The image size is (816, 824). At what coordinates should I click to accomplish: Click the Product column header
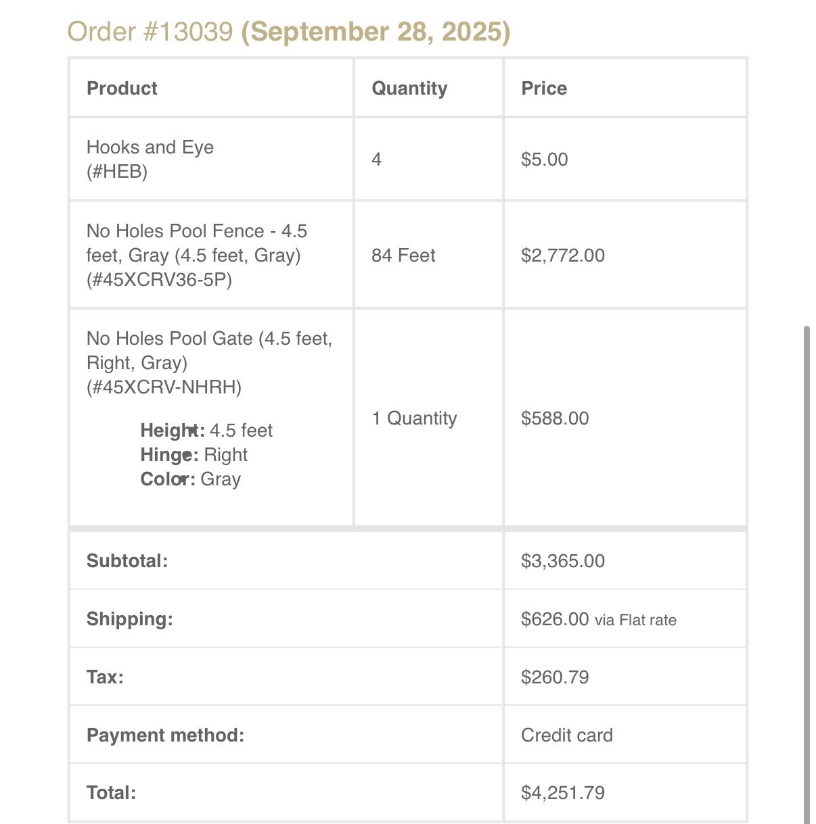coord(122,89)
